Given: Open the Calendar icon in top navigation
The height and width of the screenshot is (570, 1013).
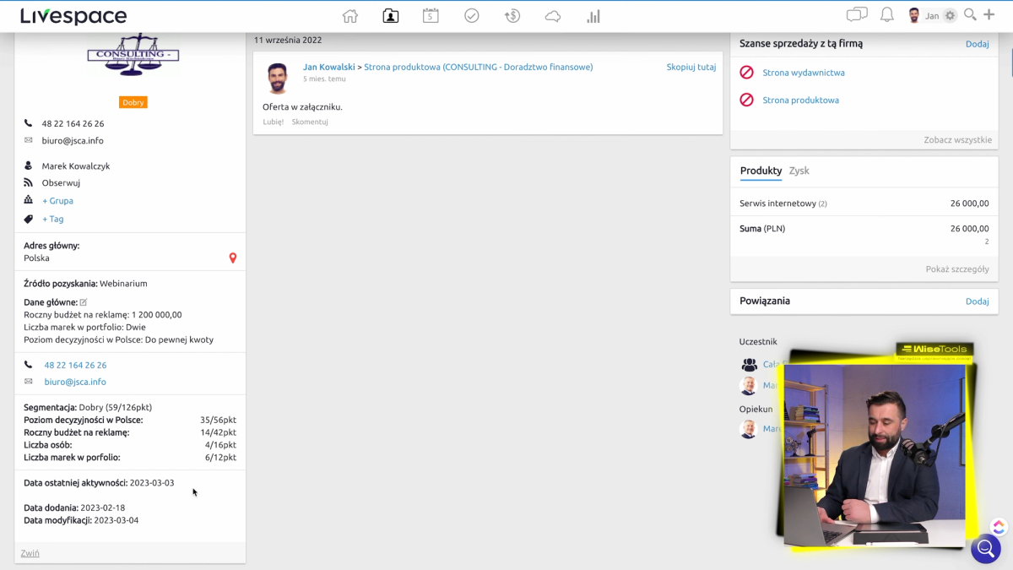Looking at the screenshot, I should 431,16.
